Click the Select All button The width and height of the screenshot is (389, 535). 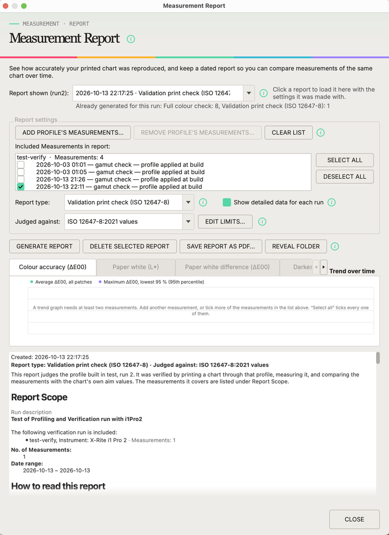(345, 160)
